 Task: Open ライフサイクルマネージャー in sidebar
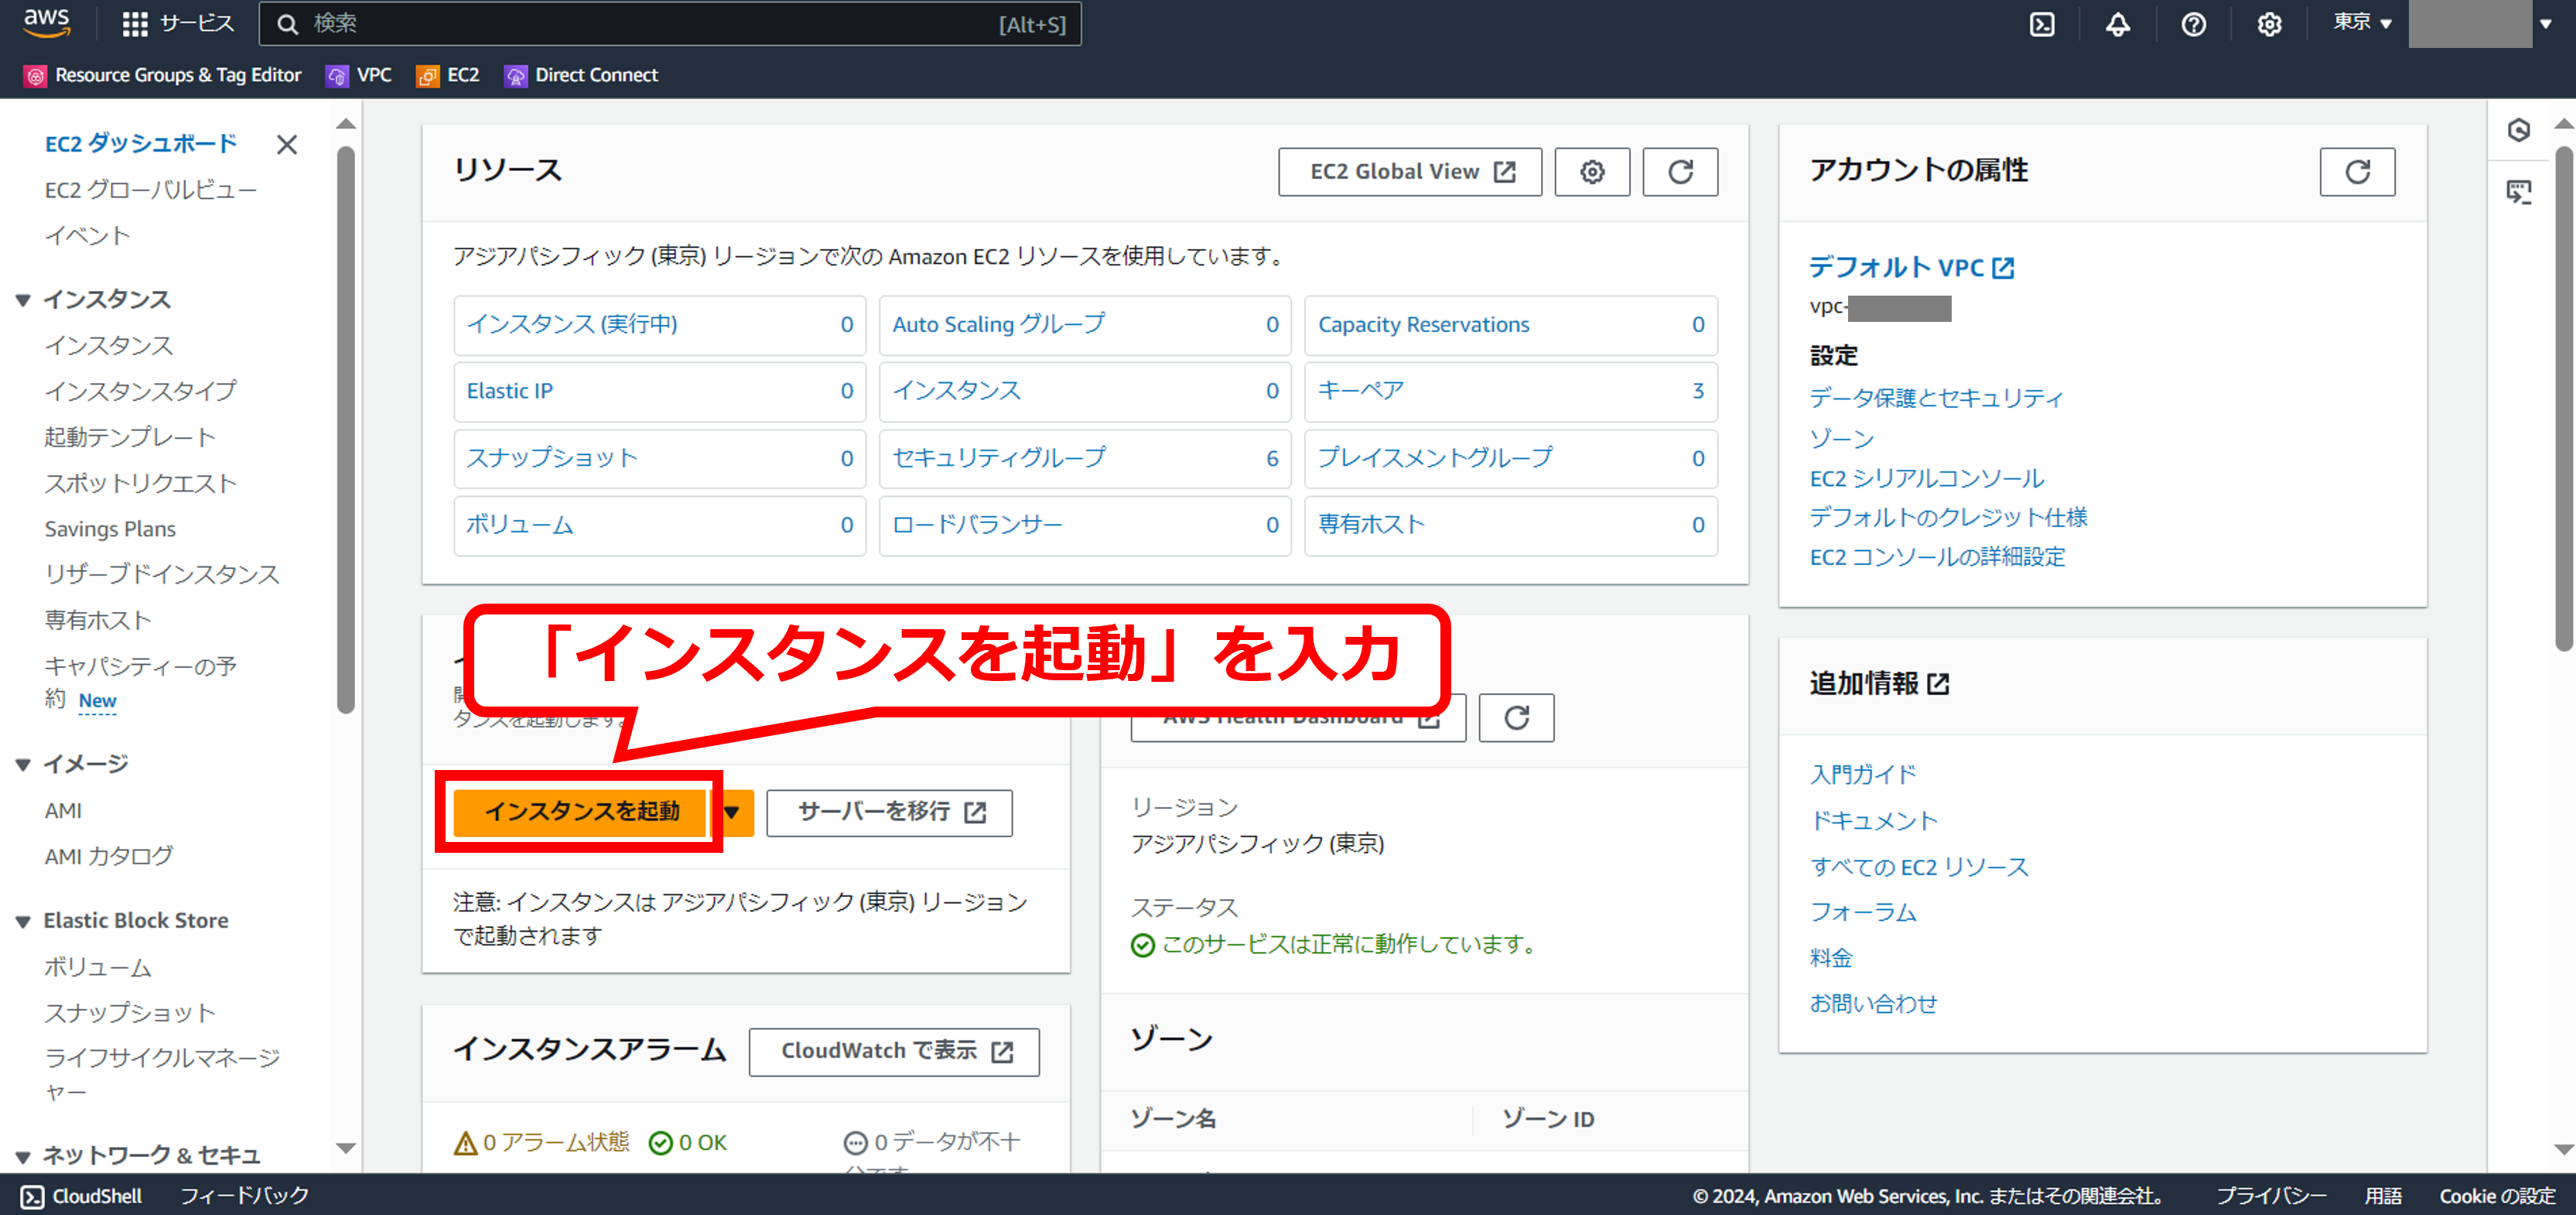coord(162,1075)
